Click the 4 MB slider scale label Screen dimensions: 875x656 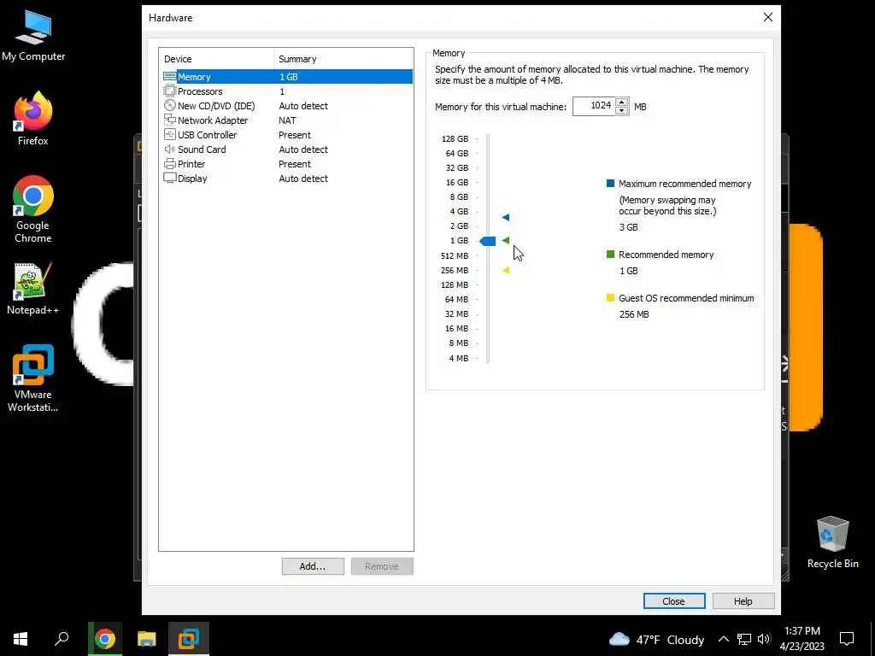point(459,358)
